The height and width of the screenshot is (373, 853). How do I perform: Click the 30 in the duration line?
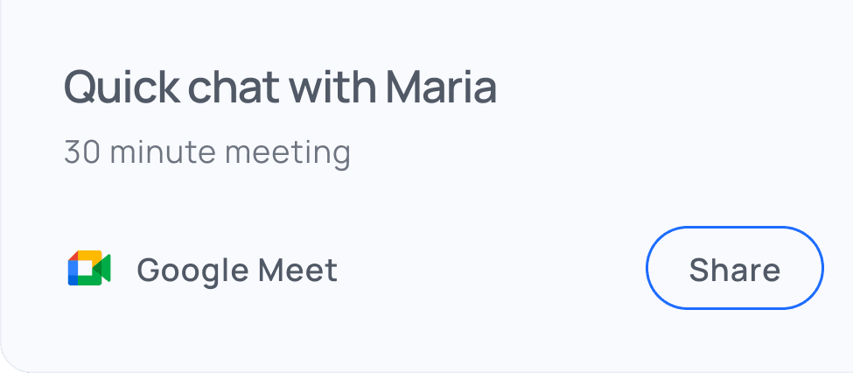82,152
